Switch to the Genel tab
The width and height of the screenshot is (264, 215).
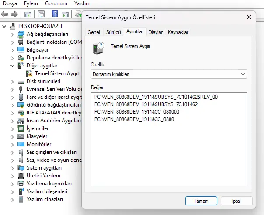click(x=94, y=32)
